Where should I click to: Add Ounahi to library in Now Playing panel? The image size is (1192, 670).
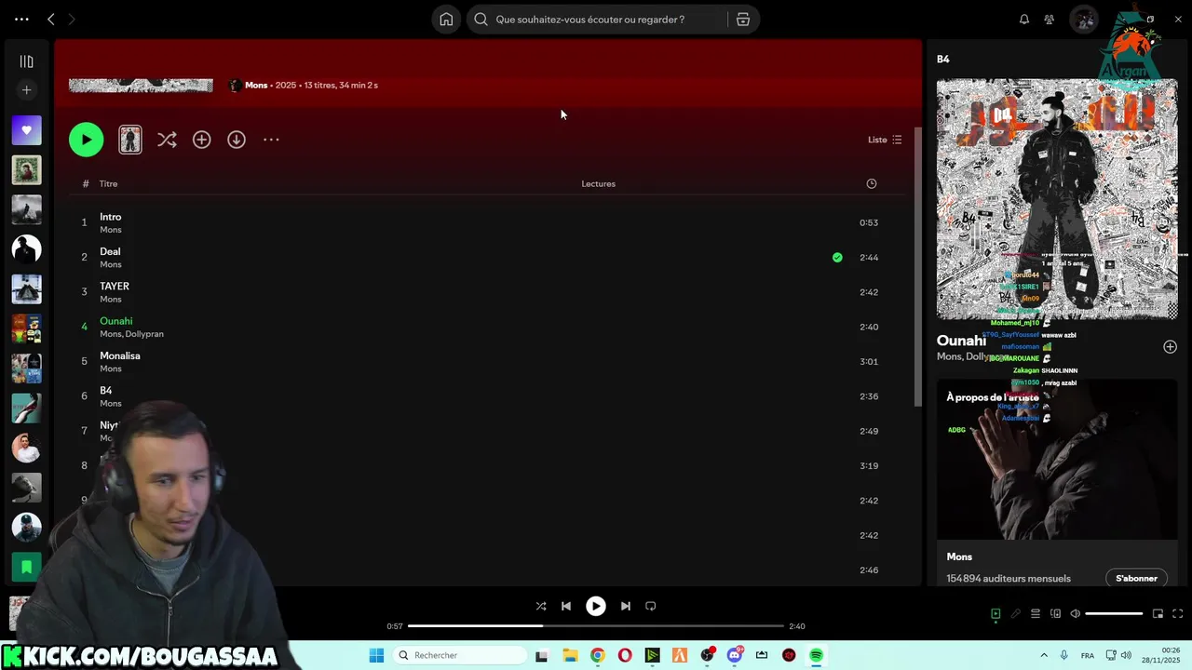click(1170, 347)
